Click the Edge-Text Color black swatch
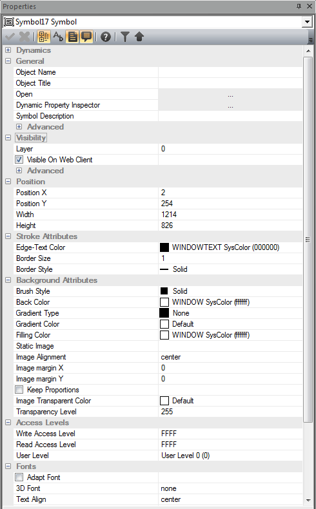Image resolution: width=316 pixels, height=509 pixels. pyautogui.click(x=164, y=247)
